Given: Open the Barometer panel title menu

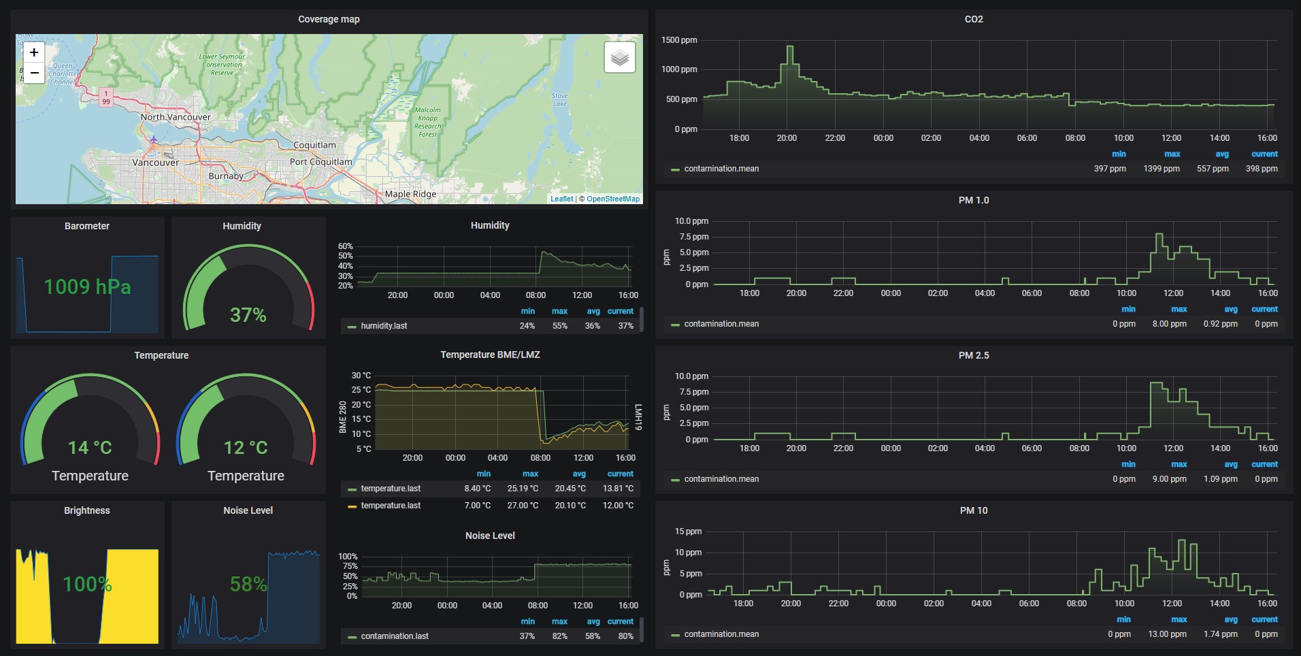Looking at the screenshot, I should click(x=87, y=226).
